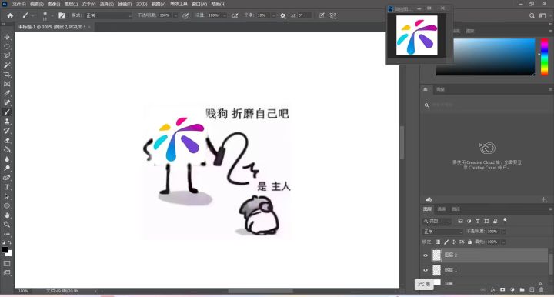Pick a hue on the color spectrum strip
Screen dimensions: 554x297
click(545, 56)
